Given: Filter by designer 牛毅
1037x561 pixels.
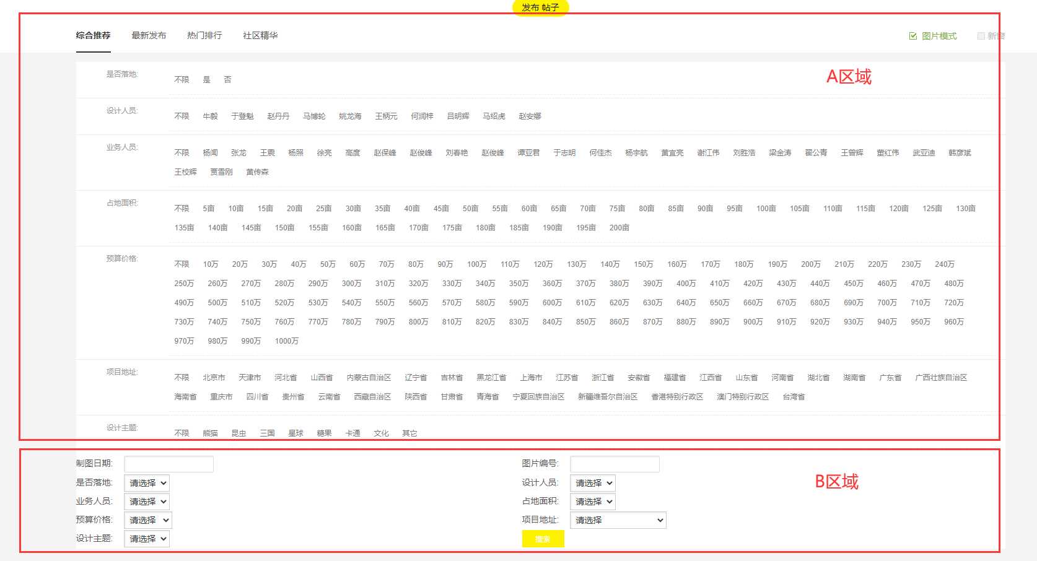Looking at the screenshot, I should click(x=210, y=116).
